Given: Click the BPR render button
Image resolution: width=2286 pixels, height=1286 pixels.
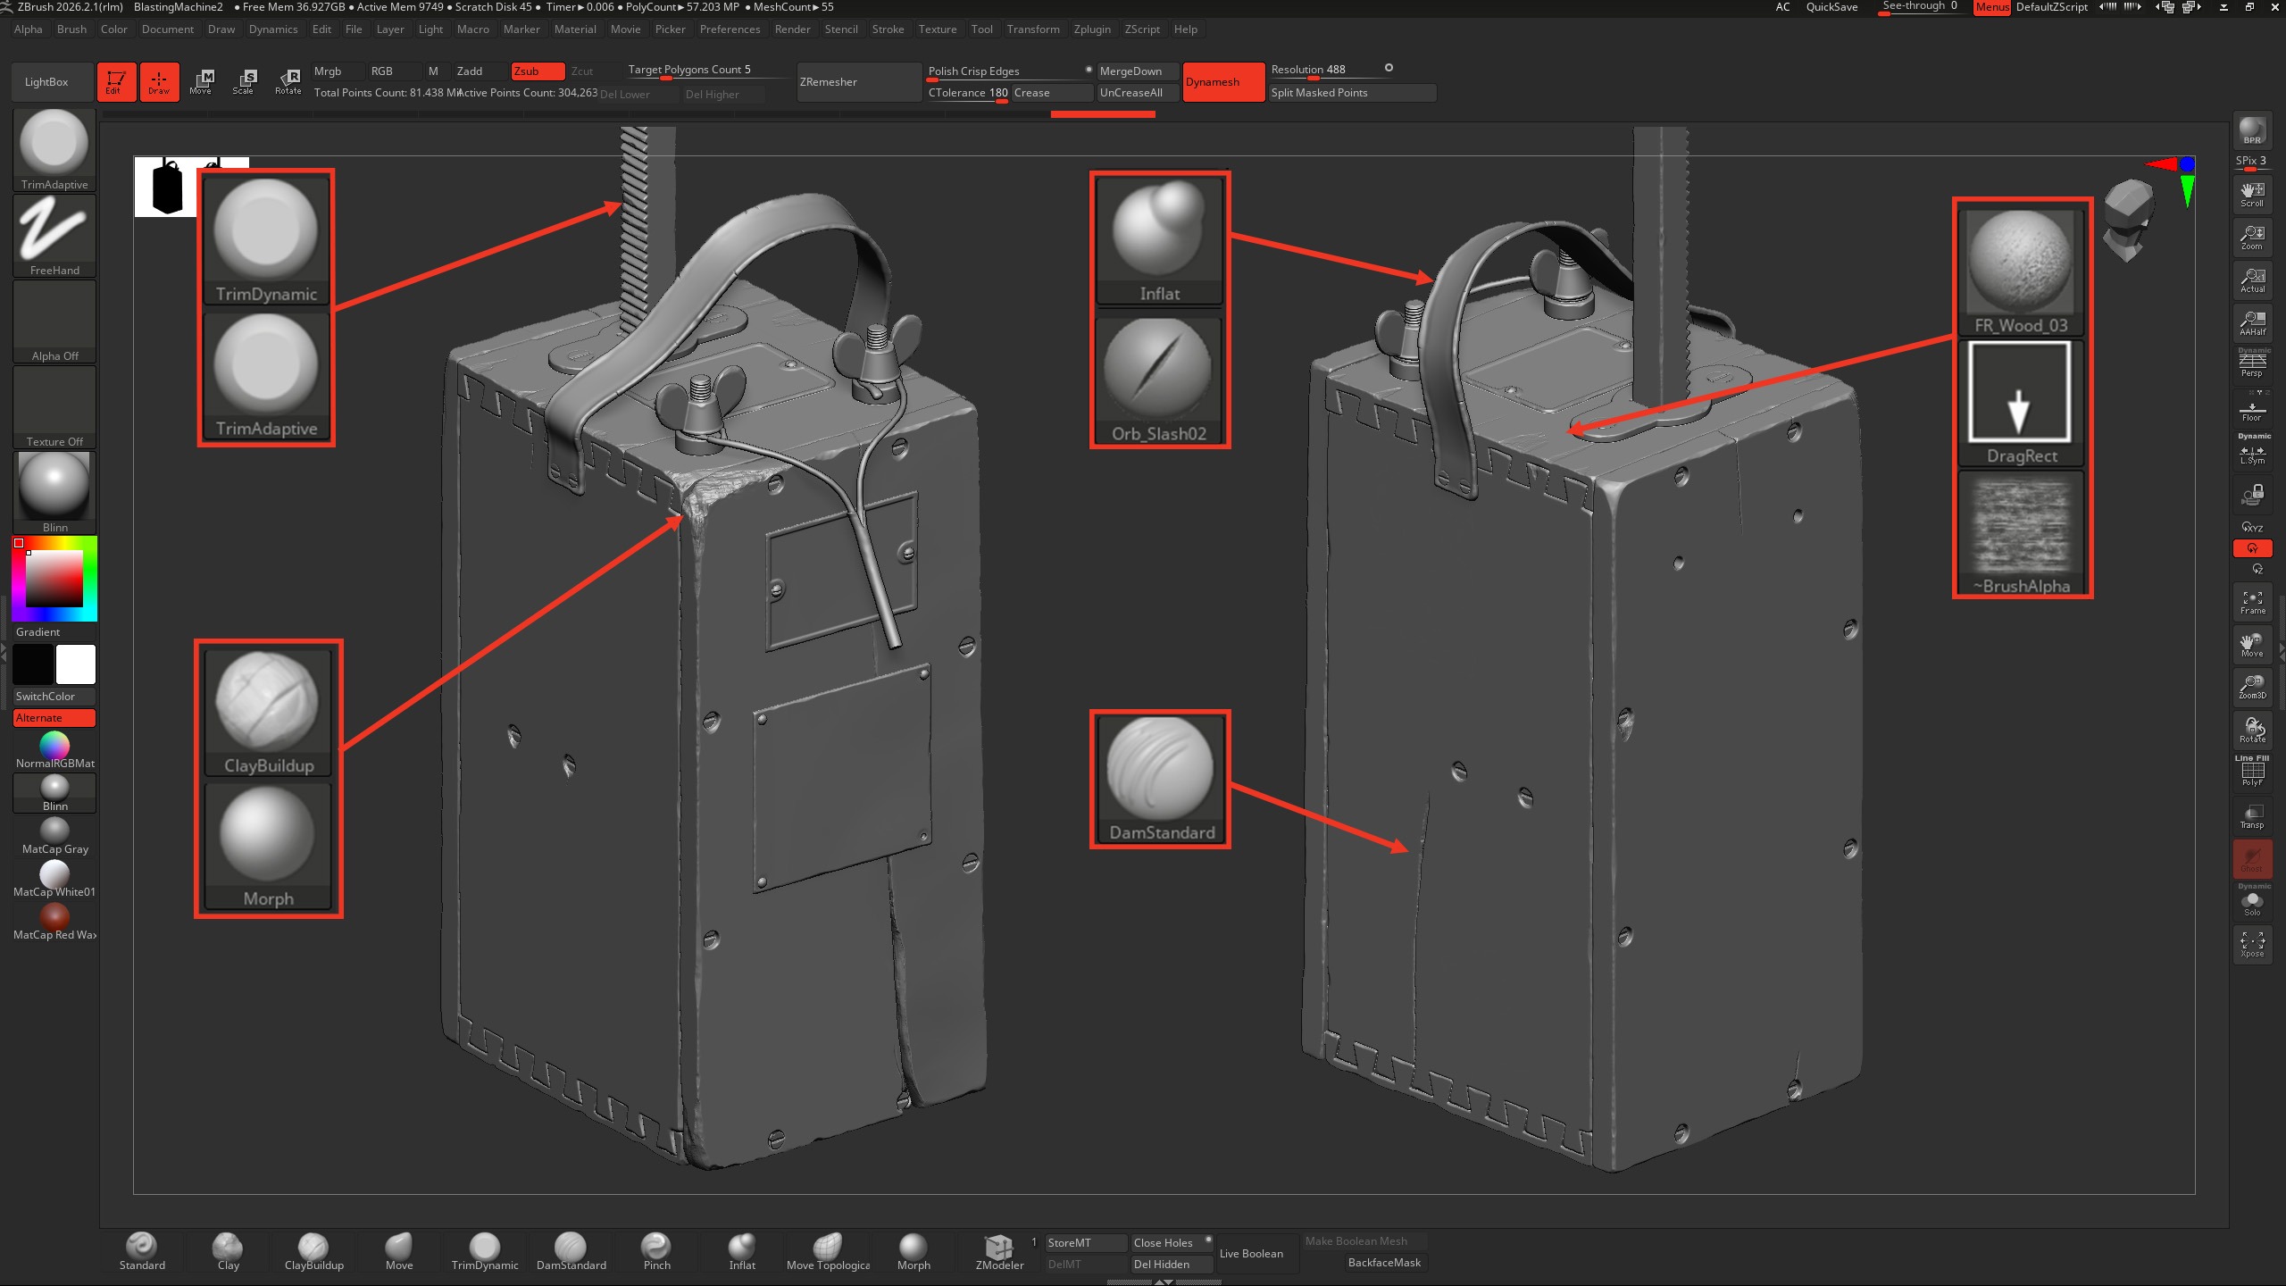Looking at the screenshot, I should 2252,130.
